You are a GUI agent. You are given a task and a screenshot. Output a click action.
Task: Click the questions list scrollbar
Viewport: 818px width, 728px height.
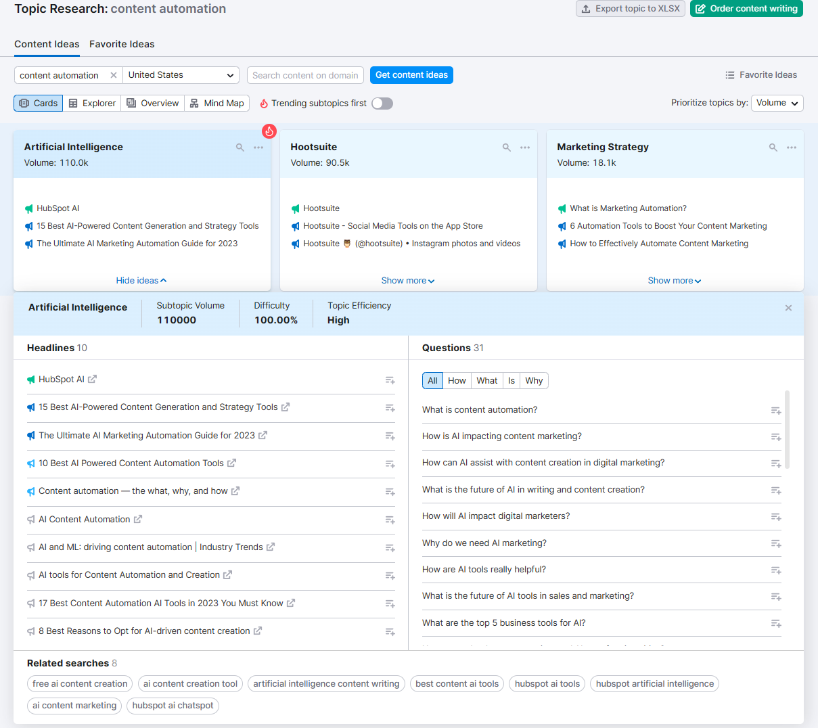click(787, 430)
